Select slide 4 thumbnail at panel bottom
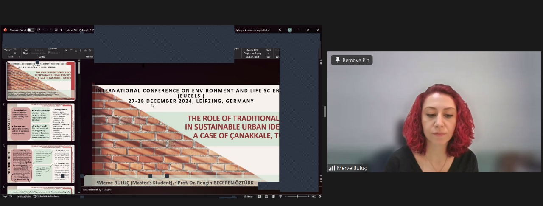The width and height of the screenshot is (543, 206). (x=41, y=190)
